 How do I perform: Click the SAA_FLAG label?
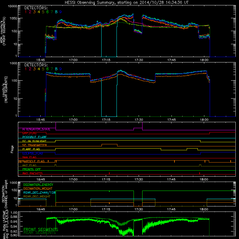(29, 157)
